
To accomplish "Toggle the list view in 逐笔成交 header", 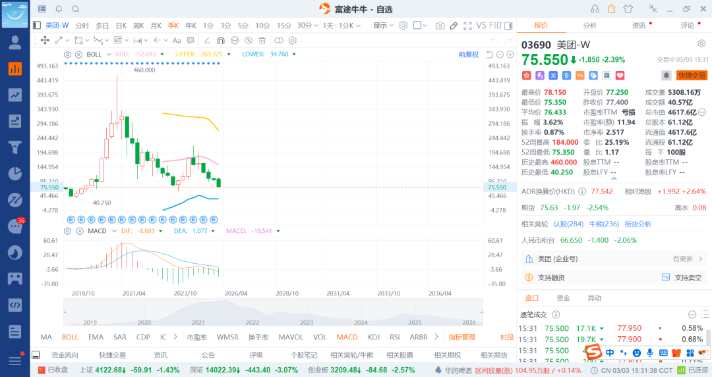I will point(705,314).
